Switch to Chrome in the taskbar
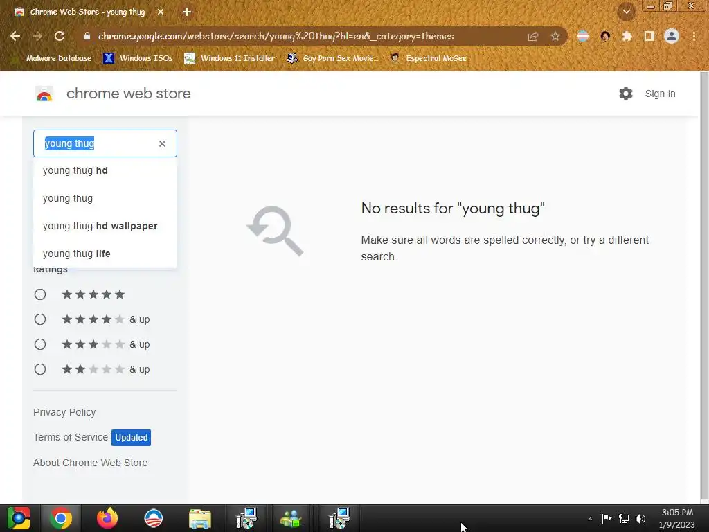The height and width of the screenshot is (532, 709). point(61,518)
